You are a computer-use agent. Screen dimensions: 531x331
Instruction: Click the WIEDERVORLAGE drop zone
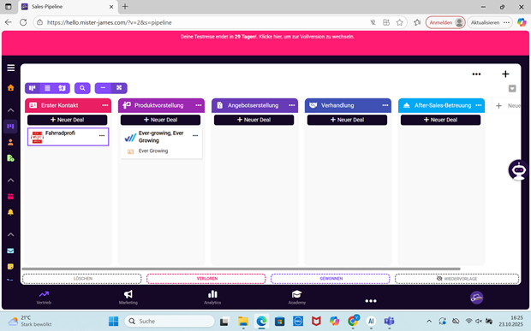[456, 279]
